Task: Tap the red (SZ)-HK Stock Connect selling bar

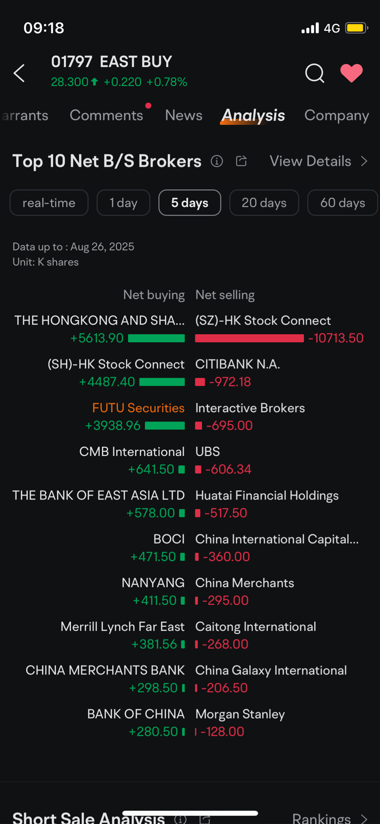Action: click(x=249, y=338)
